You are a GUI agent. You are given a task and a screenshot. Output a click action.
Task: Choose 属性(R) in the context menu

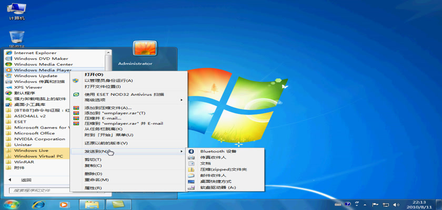[x=93, y=187]
